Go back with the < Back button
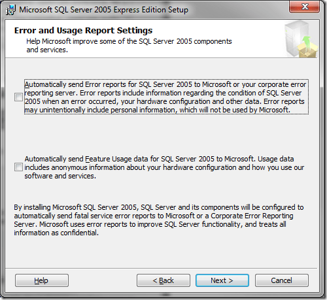Screen dimensions: 327x300 tap(163, 280)
